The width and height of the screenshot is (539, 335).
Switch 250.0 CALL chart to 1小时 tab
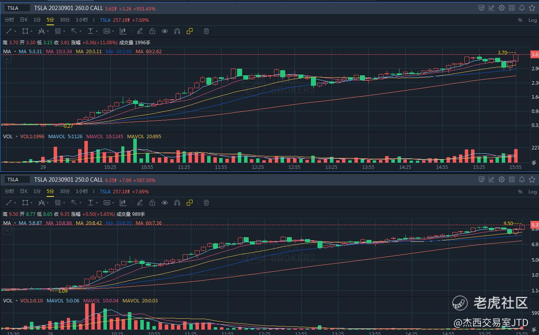click(82, 191)
